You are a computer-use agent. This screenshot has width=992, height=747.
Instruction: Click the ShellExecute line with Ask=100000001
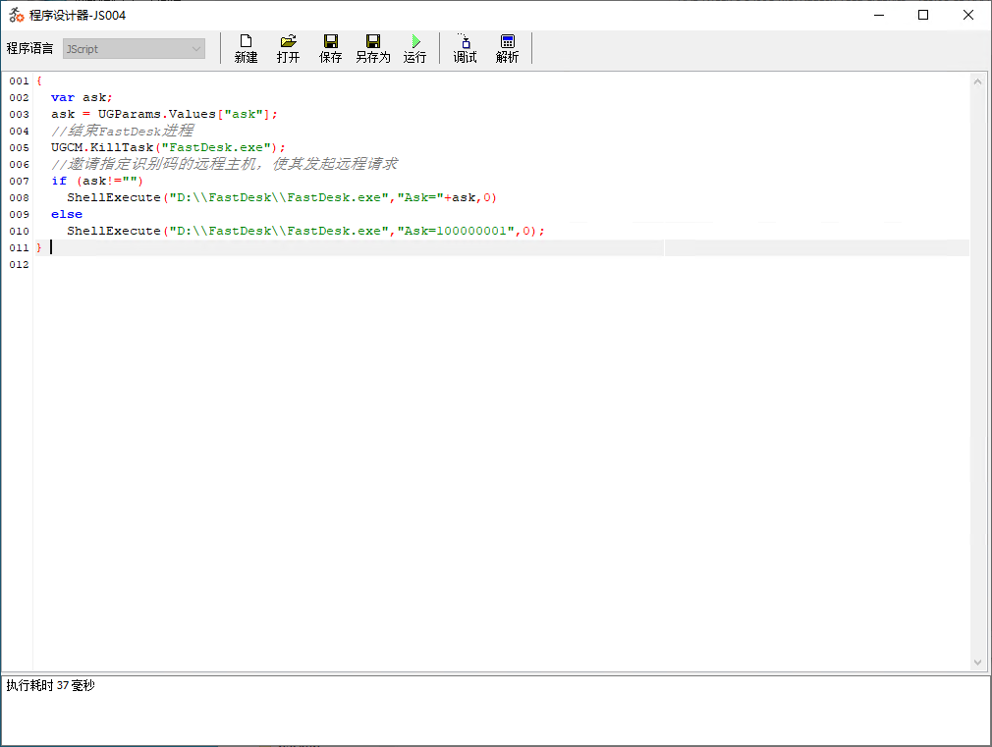(x=305, y=231)
